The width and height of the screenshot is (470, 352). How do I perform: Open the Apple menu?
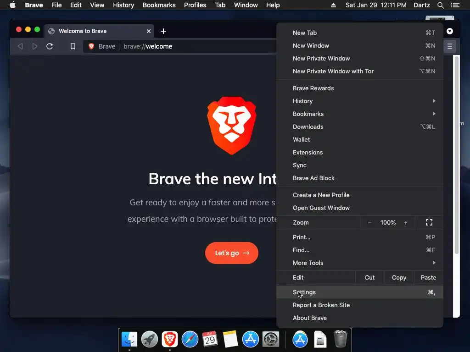12,5
